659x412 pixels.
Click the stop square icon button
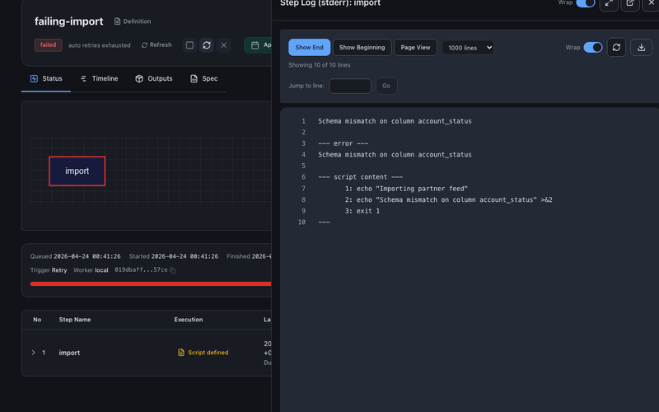click(x=189, y=45)
